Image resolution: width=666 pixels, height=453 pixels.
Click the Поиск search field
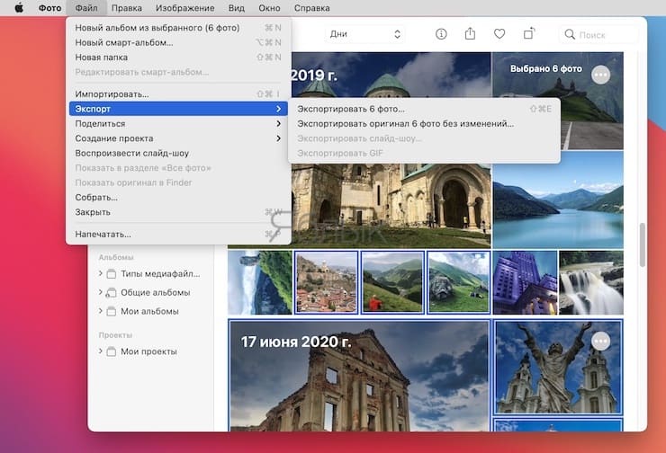[x=598, y=34]
